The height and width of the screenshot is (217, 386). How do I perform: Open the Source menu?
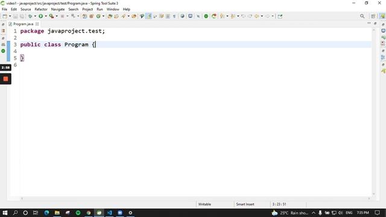25,10
